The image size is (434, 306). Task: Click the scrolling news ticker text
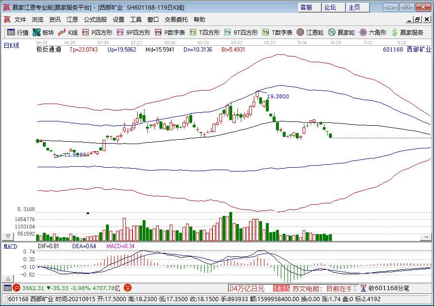pos(318,288)
